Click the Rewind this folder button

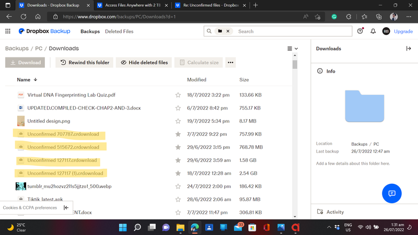click(x=84, y=63)
